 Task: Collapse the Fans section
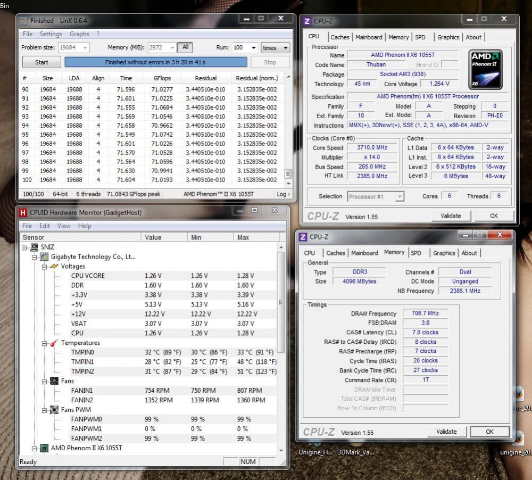pyautogui.click(x=45, y=382)
